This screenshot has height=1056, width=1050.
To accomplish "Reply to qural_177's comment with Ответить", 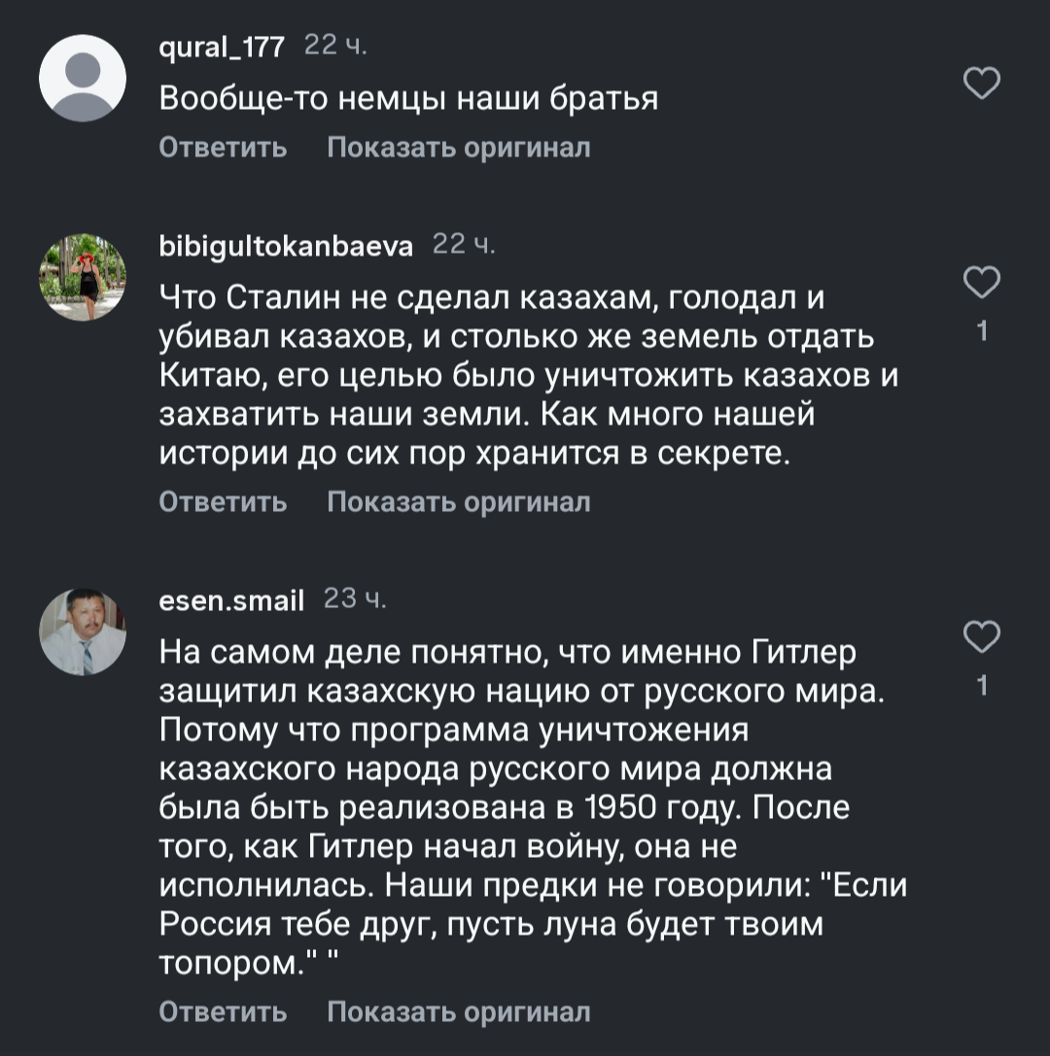I will [x=223, y=148].
